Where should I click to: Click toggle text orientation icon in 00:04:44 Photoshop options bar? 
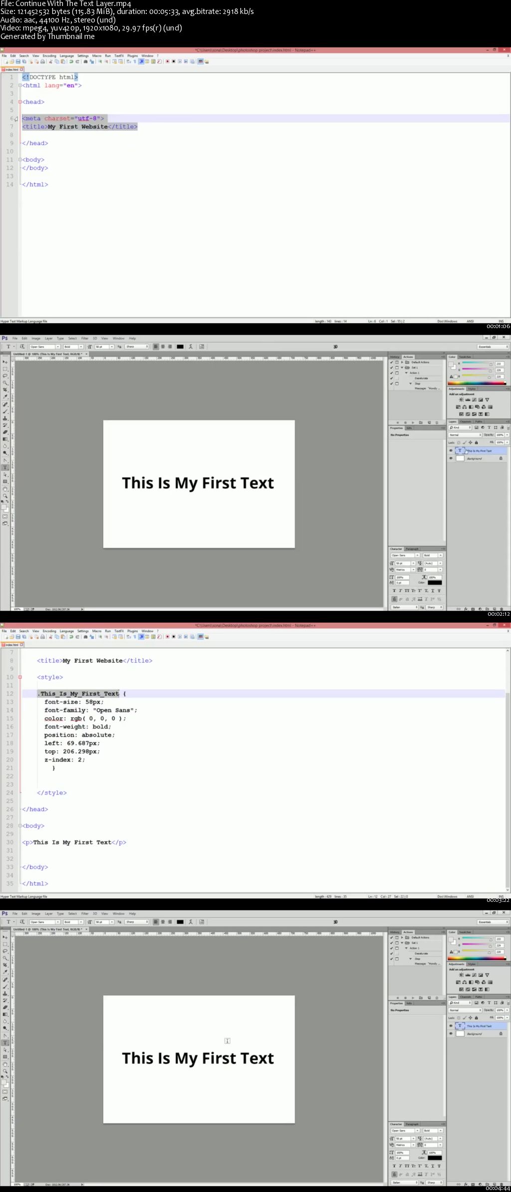[x=22, y=922]
